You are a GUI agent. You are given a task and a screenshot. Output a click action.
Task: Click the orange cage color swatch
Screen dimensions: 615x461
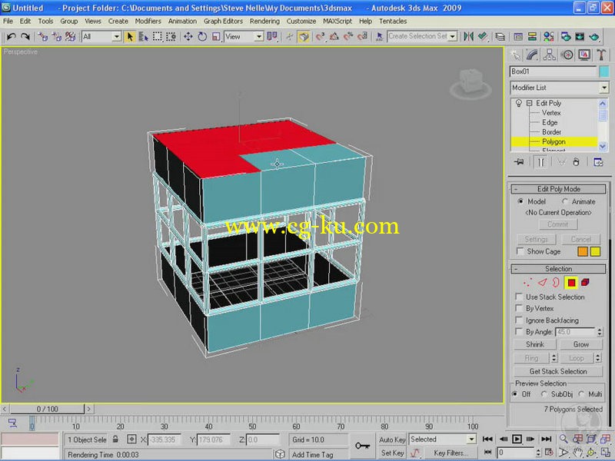(583, 252)
